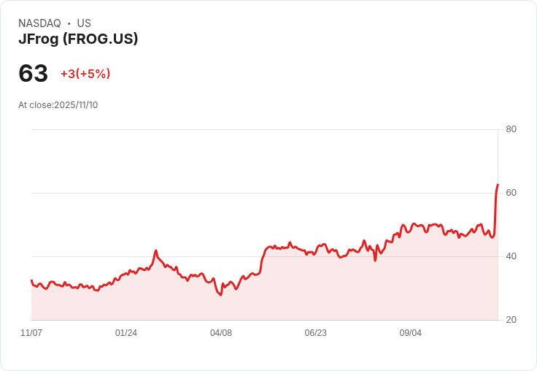Click the 60 value on the price axis

(x=511, y=193)
